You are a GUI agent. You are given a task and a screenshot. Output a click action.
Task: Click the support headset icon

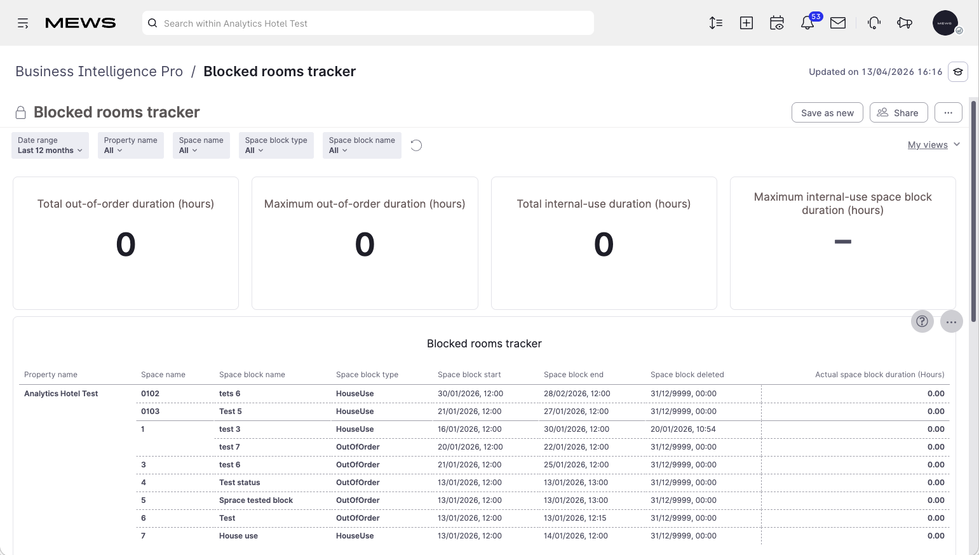point(874,23)
